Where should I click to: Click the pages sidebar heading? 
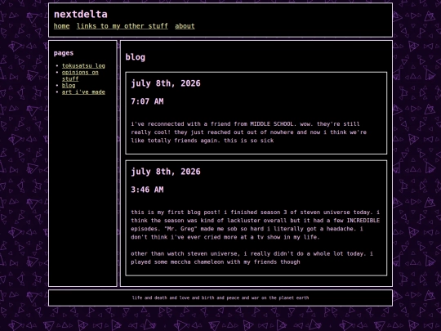pyautogui.click(x=64, y=53)
